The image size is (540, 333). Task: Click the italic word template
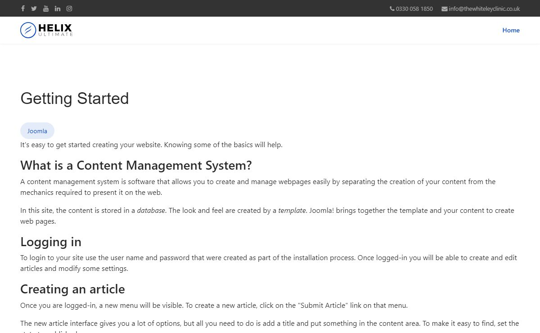(x=292, y=211)
